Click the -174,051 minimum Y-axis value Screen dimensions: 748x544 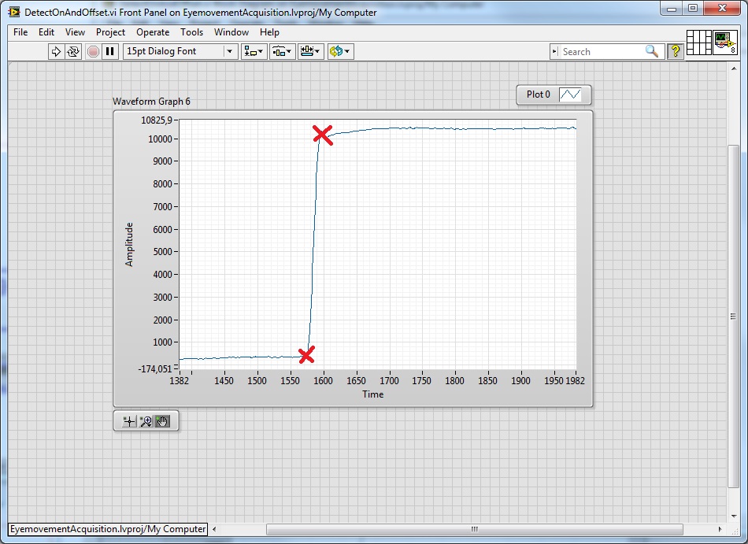[154, 368]
